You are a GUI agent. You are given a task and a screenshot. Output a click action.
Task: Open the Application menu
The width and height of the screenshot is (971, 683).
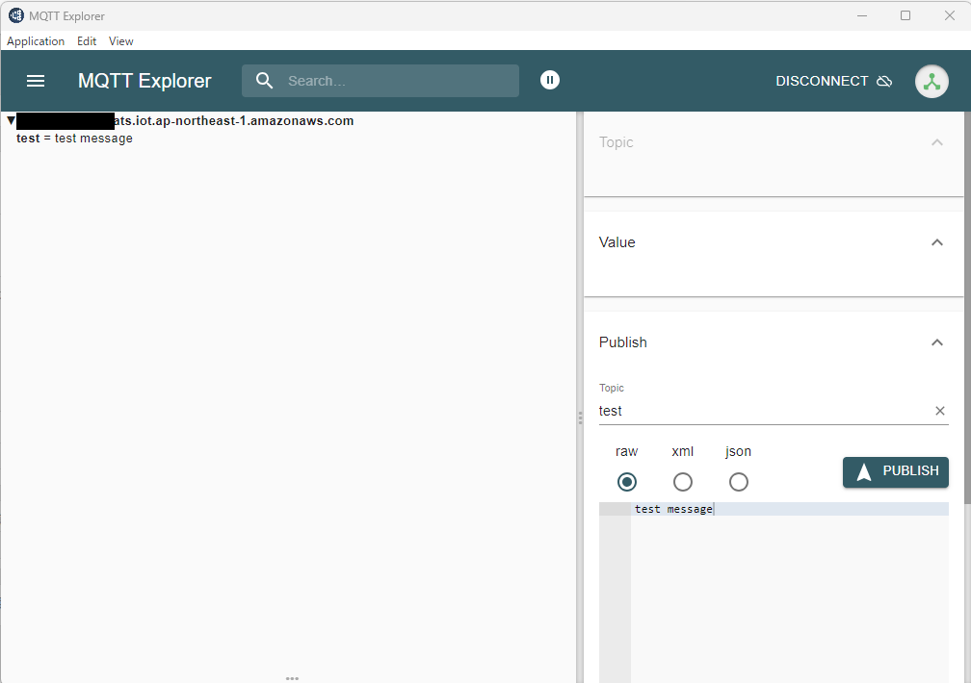point(36,41)
